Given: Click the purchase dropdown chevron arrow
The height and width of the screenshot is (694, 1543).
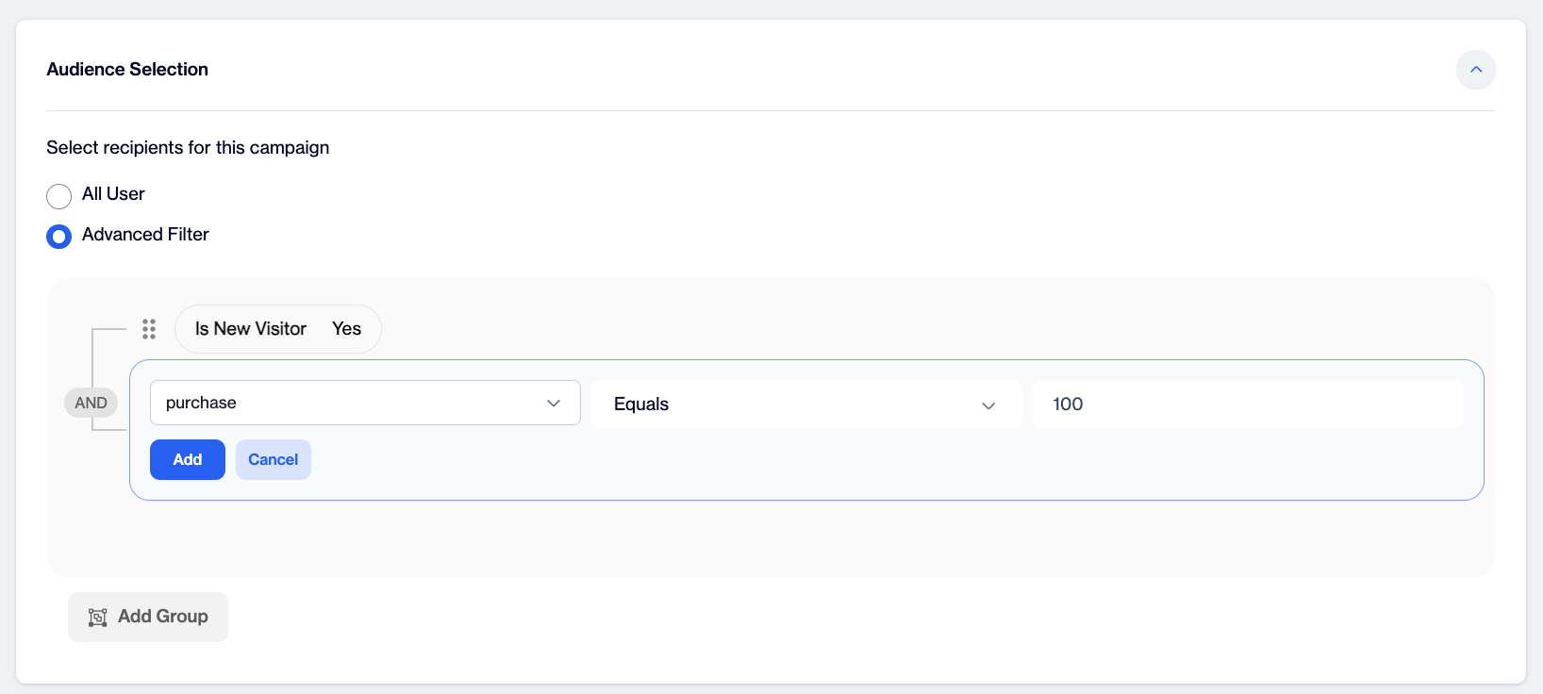Looking at the screenshot, I should pyautogui.click(x=554, y=404).
